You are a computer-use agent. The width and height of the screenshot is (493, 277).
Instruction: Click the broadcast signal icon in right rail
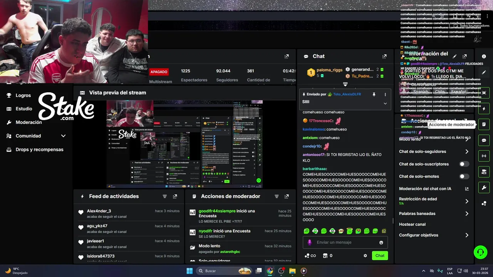pos(484,156)
